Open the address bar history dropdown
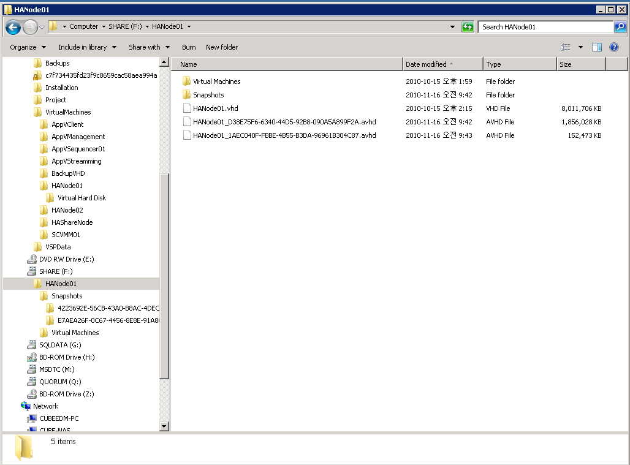The height and width of the screenshot is (465, 630). 452,27
